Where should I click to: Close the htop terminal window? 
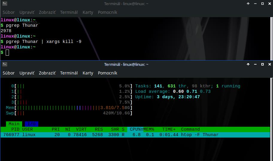click(269, 64)
